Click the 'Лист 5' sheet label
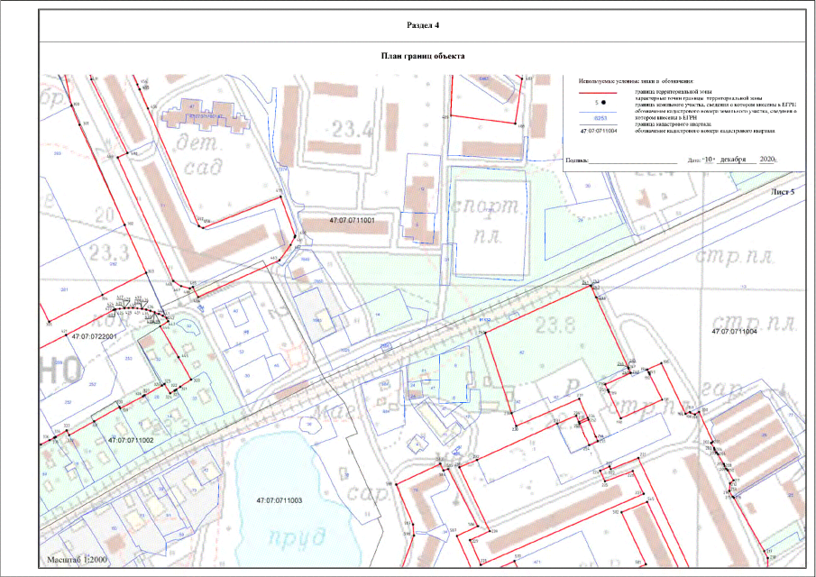This screenshot has height=577, width=816. point(783,192)
